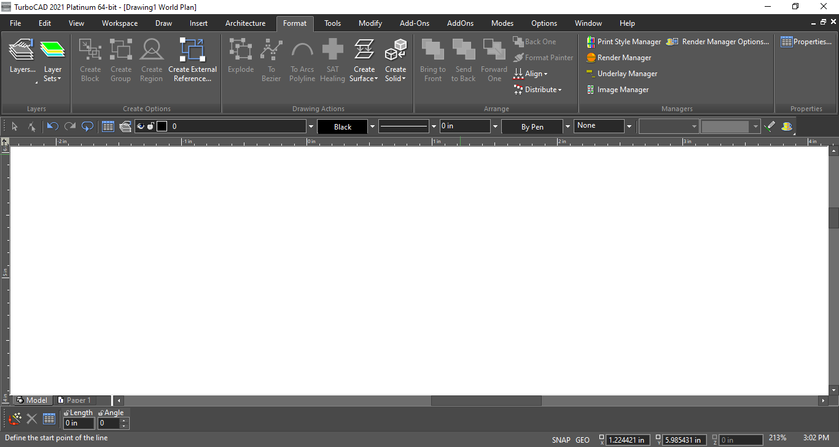Toggle the Angle lock
The height and width of the screenshot is (447, 839).
(101, 413)
